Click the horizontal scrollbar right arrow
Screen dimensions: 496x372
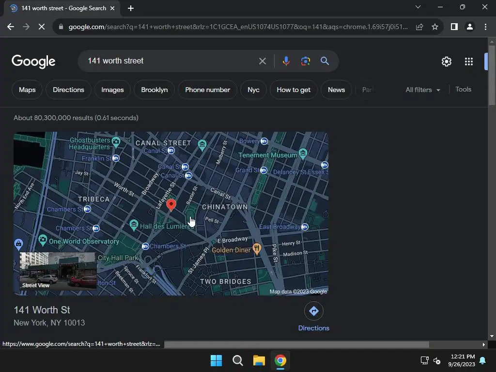[x=484, y=344]
